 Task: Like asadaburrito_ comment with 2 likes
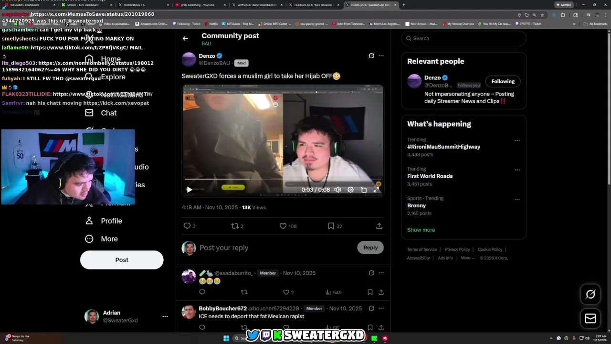(288, 292)
